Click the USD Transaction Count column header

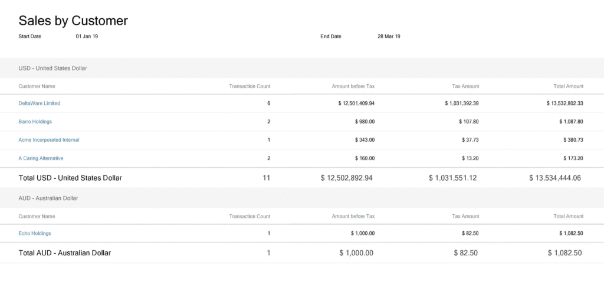coord(250,86)
